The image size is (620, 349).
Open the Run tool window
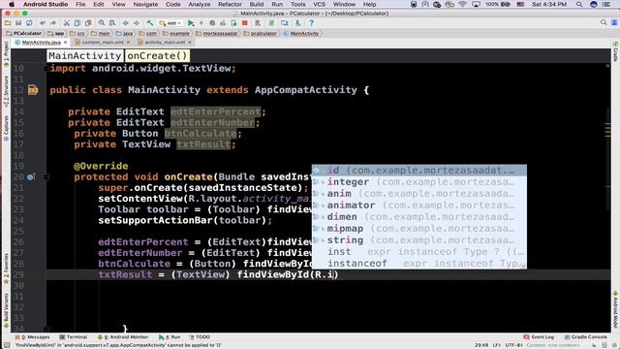click(x=170, y=337)
